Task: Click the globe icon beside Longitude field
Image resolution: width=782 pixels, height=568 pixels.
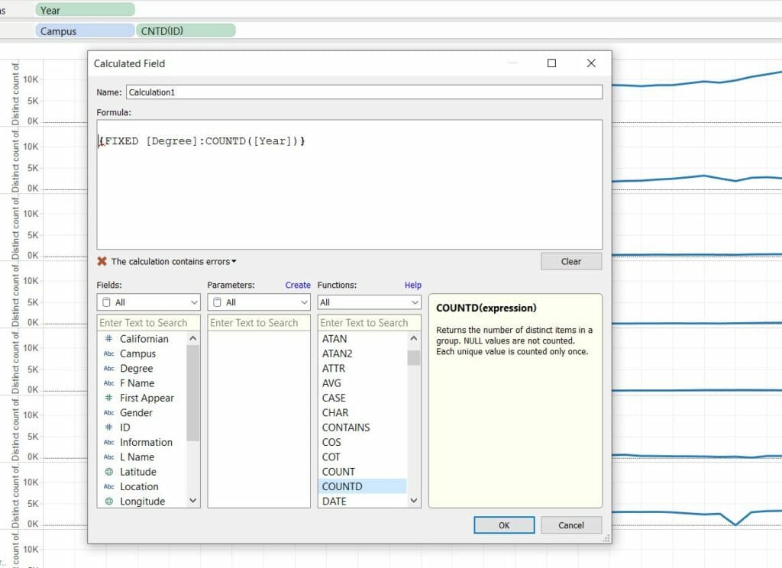Action: pos(108,502)
